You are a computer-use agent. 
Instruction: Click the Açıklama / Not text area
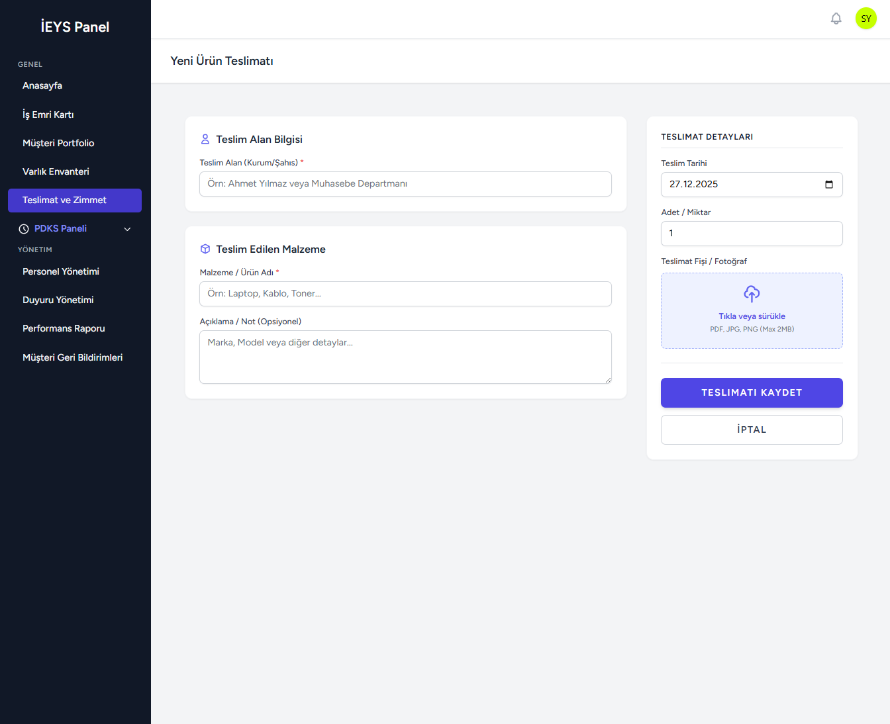click(x=405, y=357)
